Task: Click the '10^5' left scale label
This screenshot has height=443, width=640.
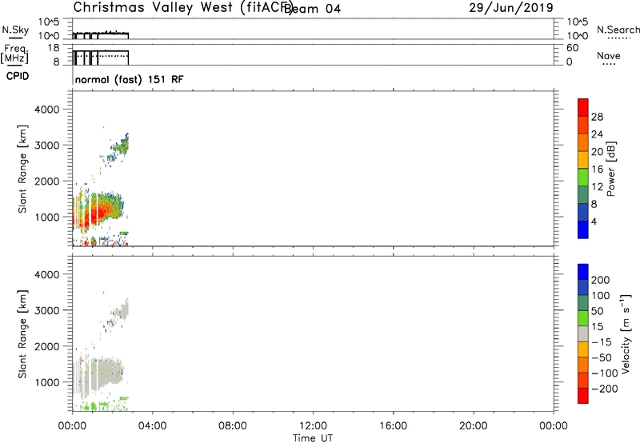Action: 49,22
